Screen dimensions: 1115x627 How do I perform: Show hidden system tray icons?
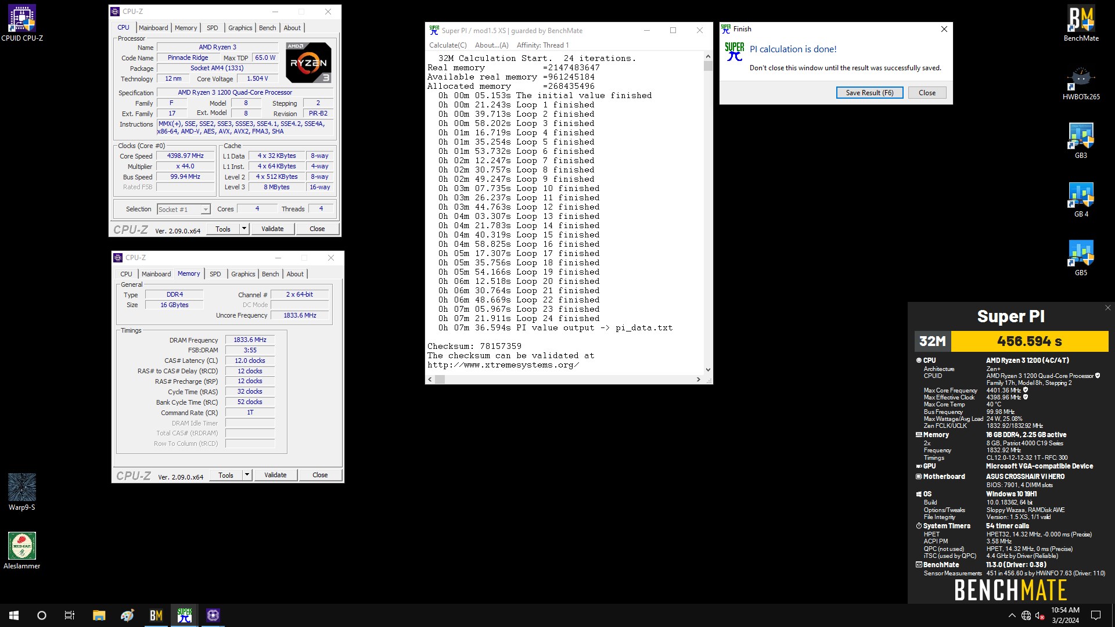[x=1012, y=615]
